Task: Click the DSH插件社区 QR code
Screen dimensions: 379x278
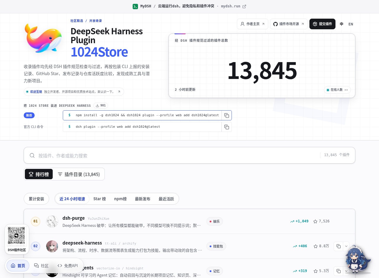Action: click(x=17, y=237)
